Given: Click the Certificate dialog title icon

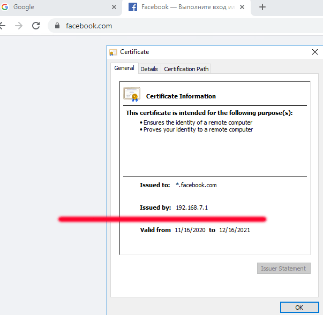Looking at the screenshot, I should (113, 52).
